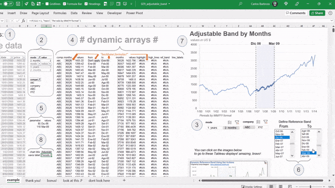Click the From list scrollbar thumb
The image size is (335, 188).
(292, 144)
